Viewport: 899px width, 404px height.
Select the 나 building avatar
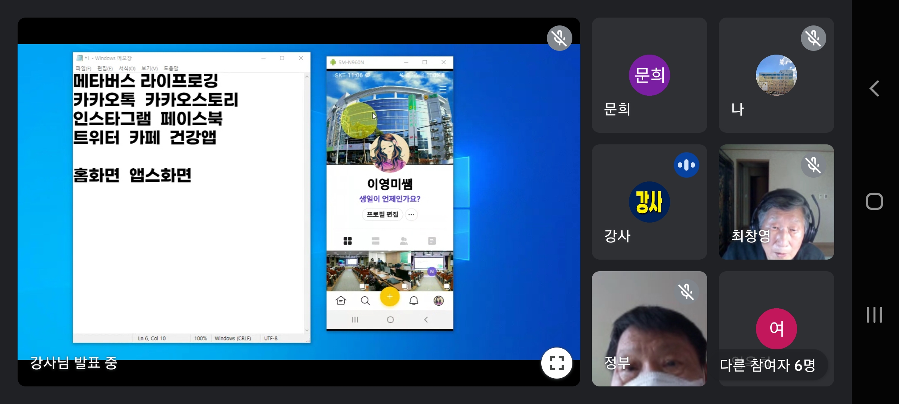pyautogui.click(x=776, y=75)
